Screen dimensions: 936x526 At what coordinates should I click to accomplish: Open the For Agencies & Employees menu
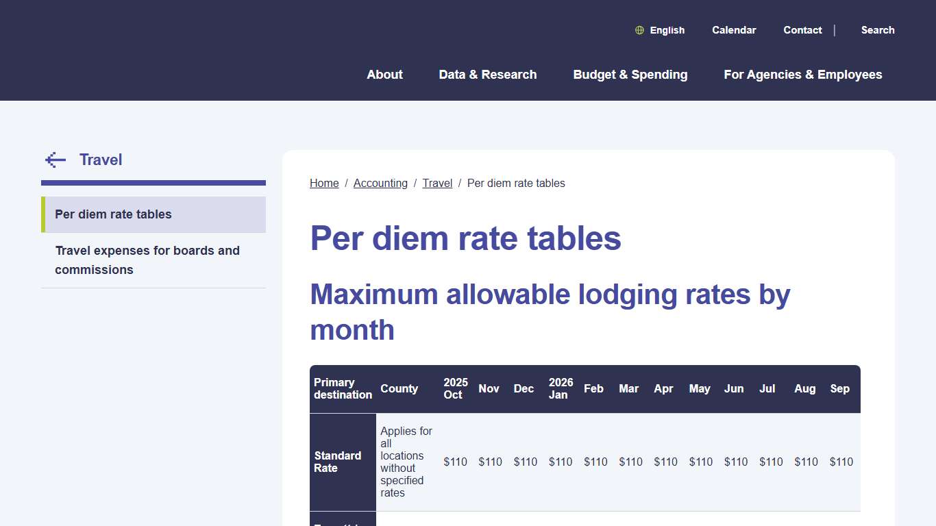pos(802,75)
